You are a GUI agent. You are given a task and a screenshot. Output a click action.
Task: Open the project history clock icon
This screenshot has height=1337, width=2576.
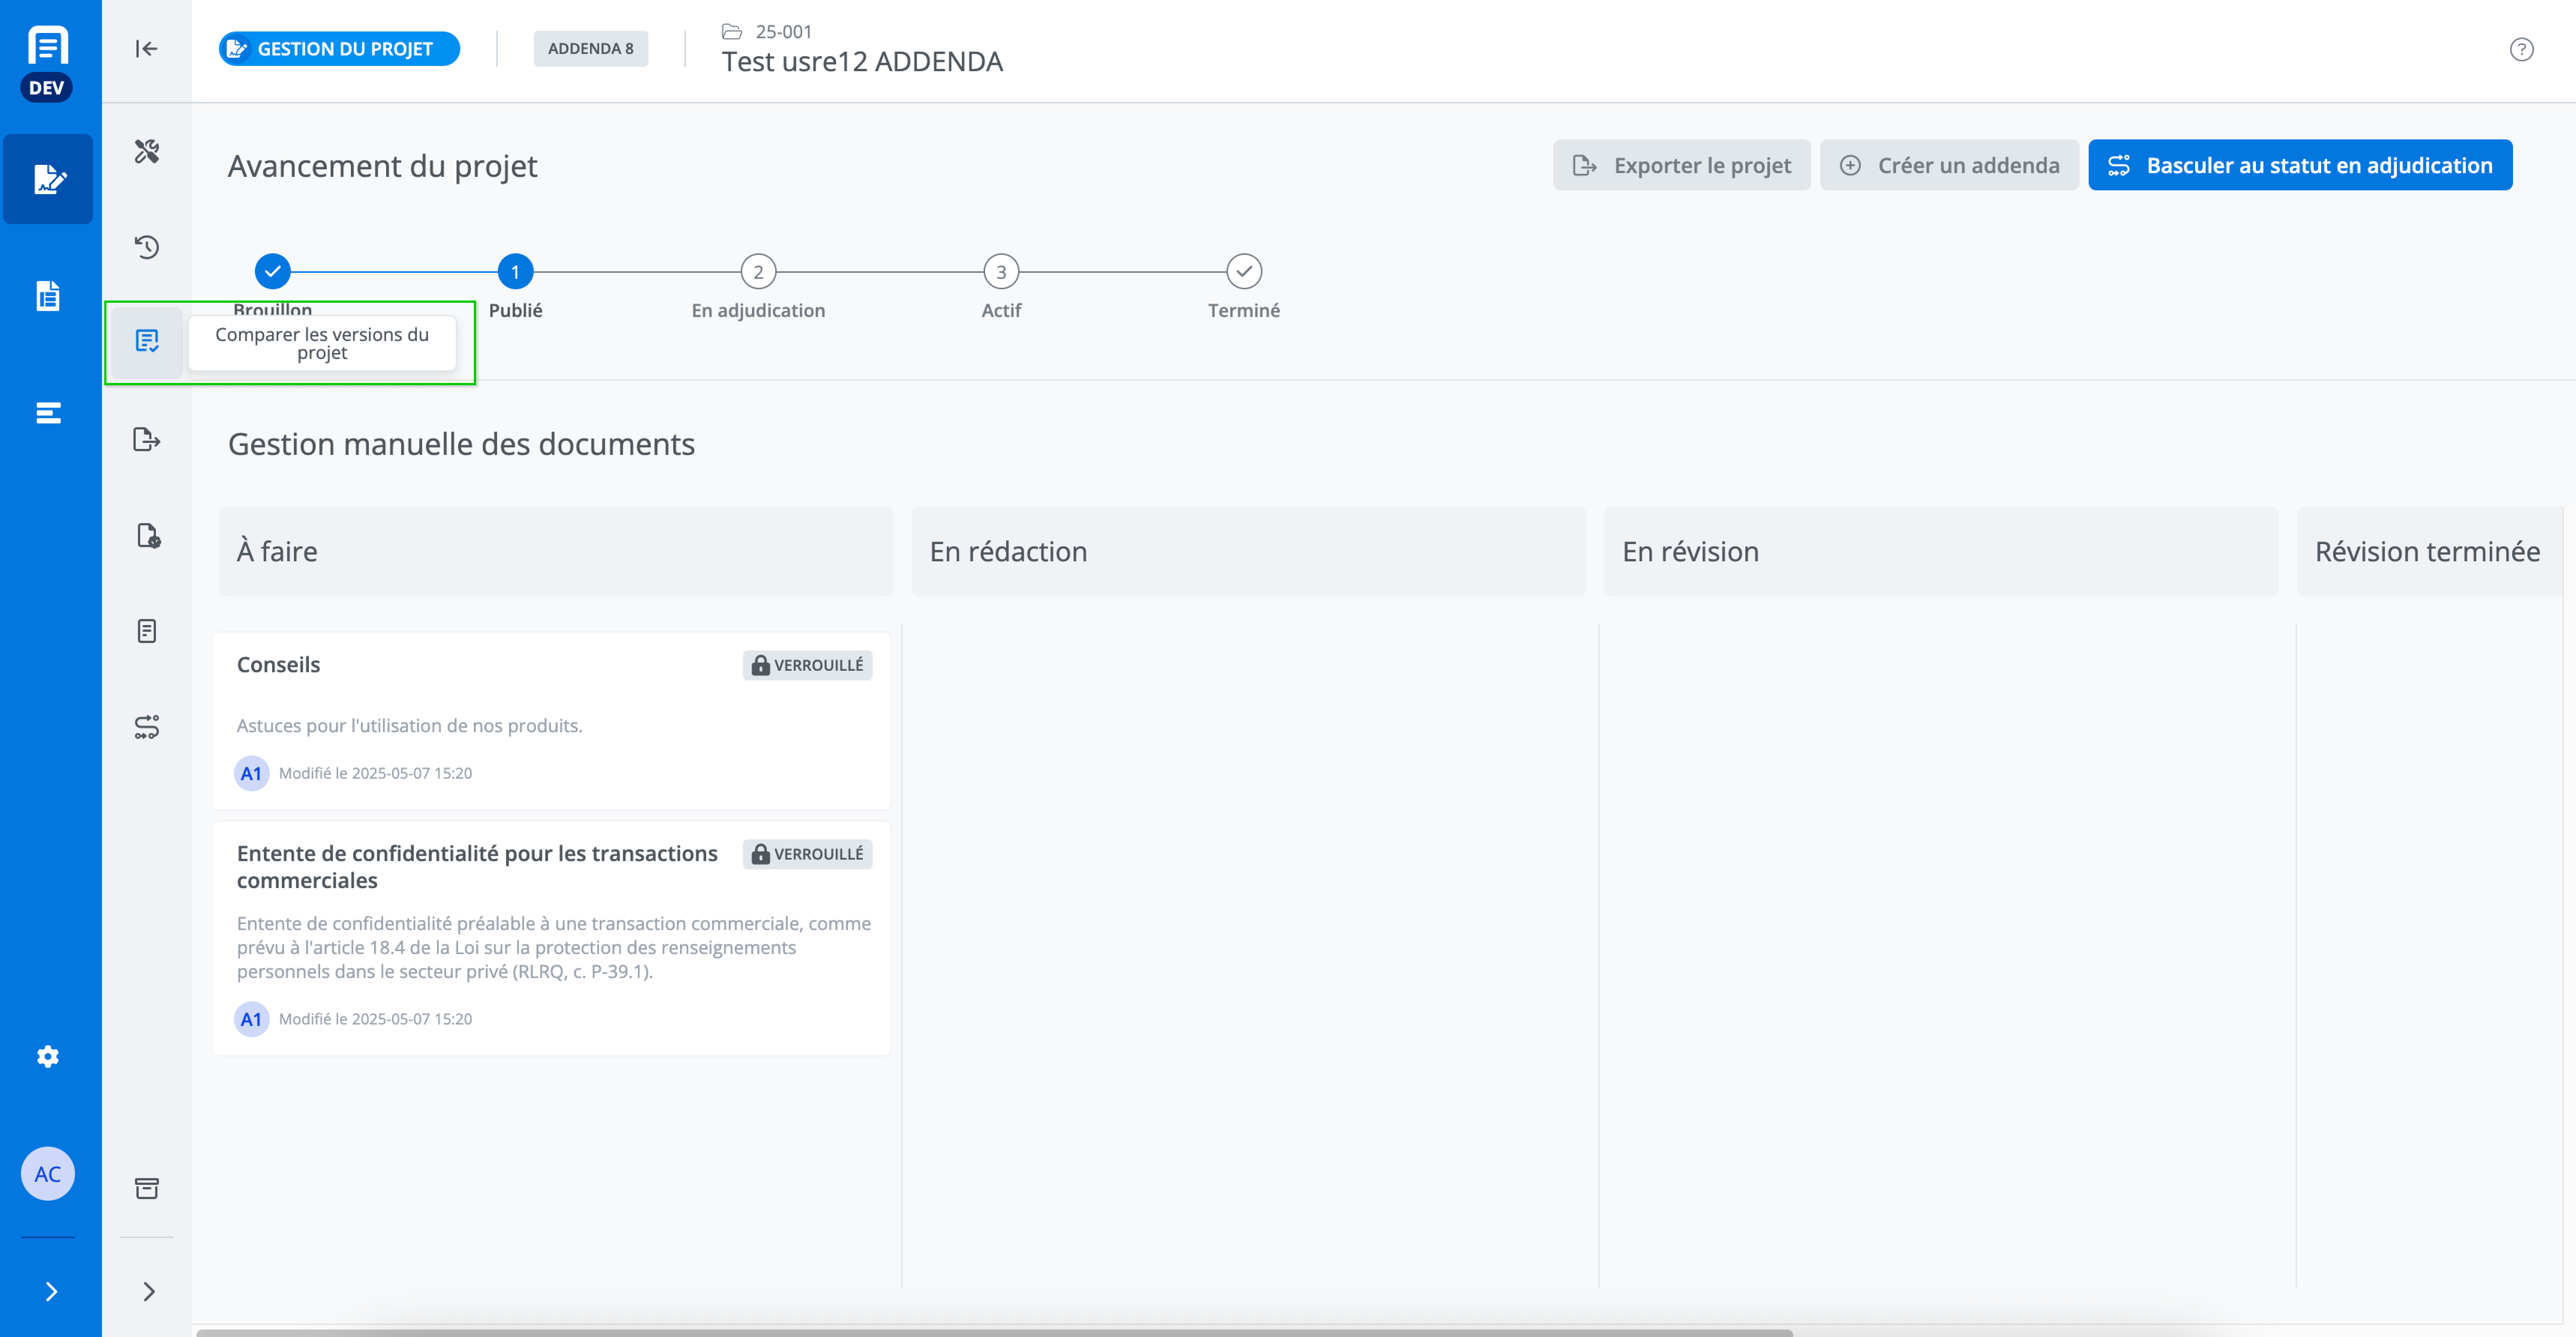[147, 247]
